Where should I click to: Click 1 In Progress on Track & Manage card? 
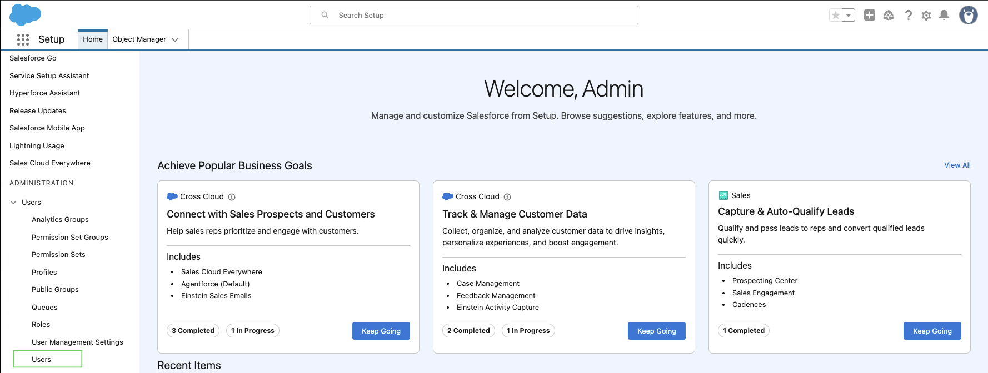(x=528, y=331)
